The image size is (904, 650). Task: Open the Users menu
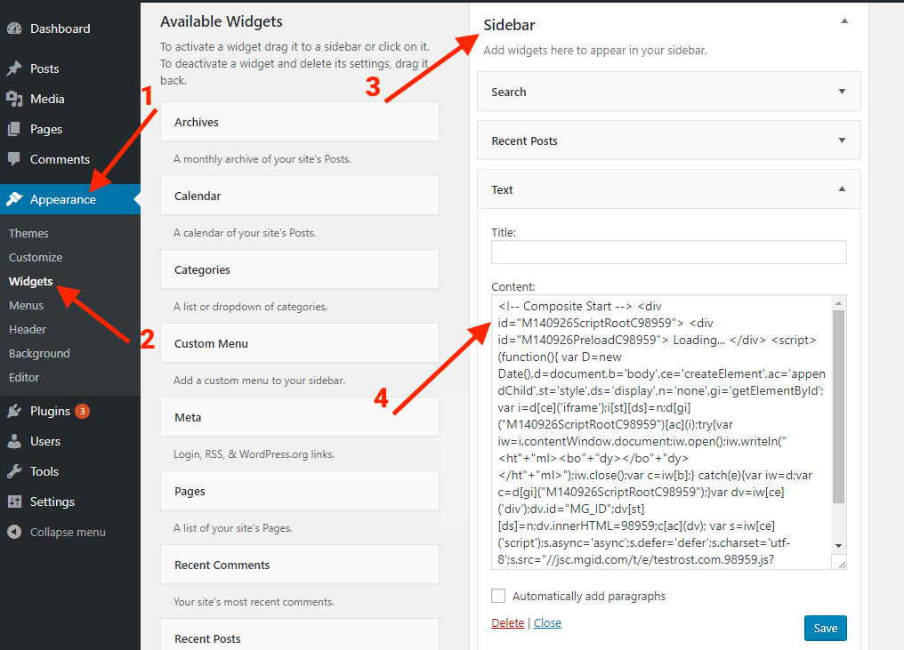pos(45,441)
